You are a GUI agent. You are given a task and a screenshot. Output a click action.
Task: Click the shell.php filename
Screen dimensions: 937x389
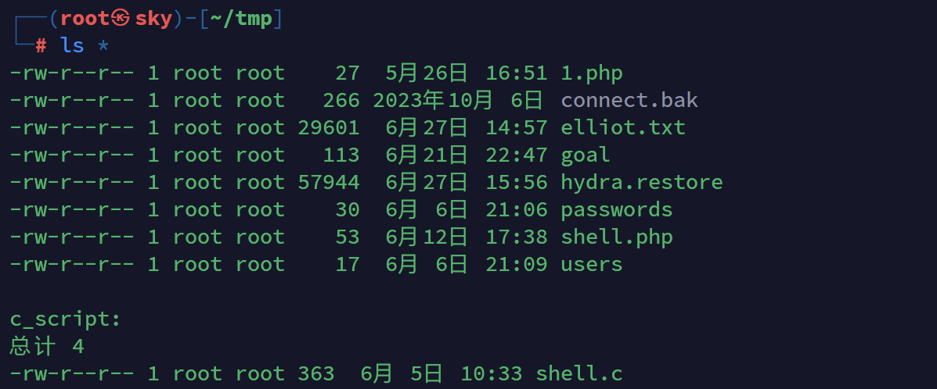point(617,237)
